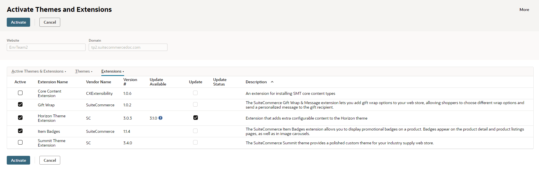The image size is (539, 173).
Task: Click the Description column header
Action: tap(256, 82)
